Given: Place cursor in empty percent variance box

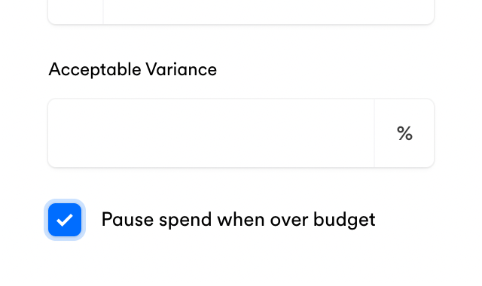Looking at the screenshot, I should 211,133.
